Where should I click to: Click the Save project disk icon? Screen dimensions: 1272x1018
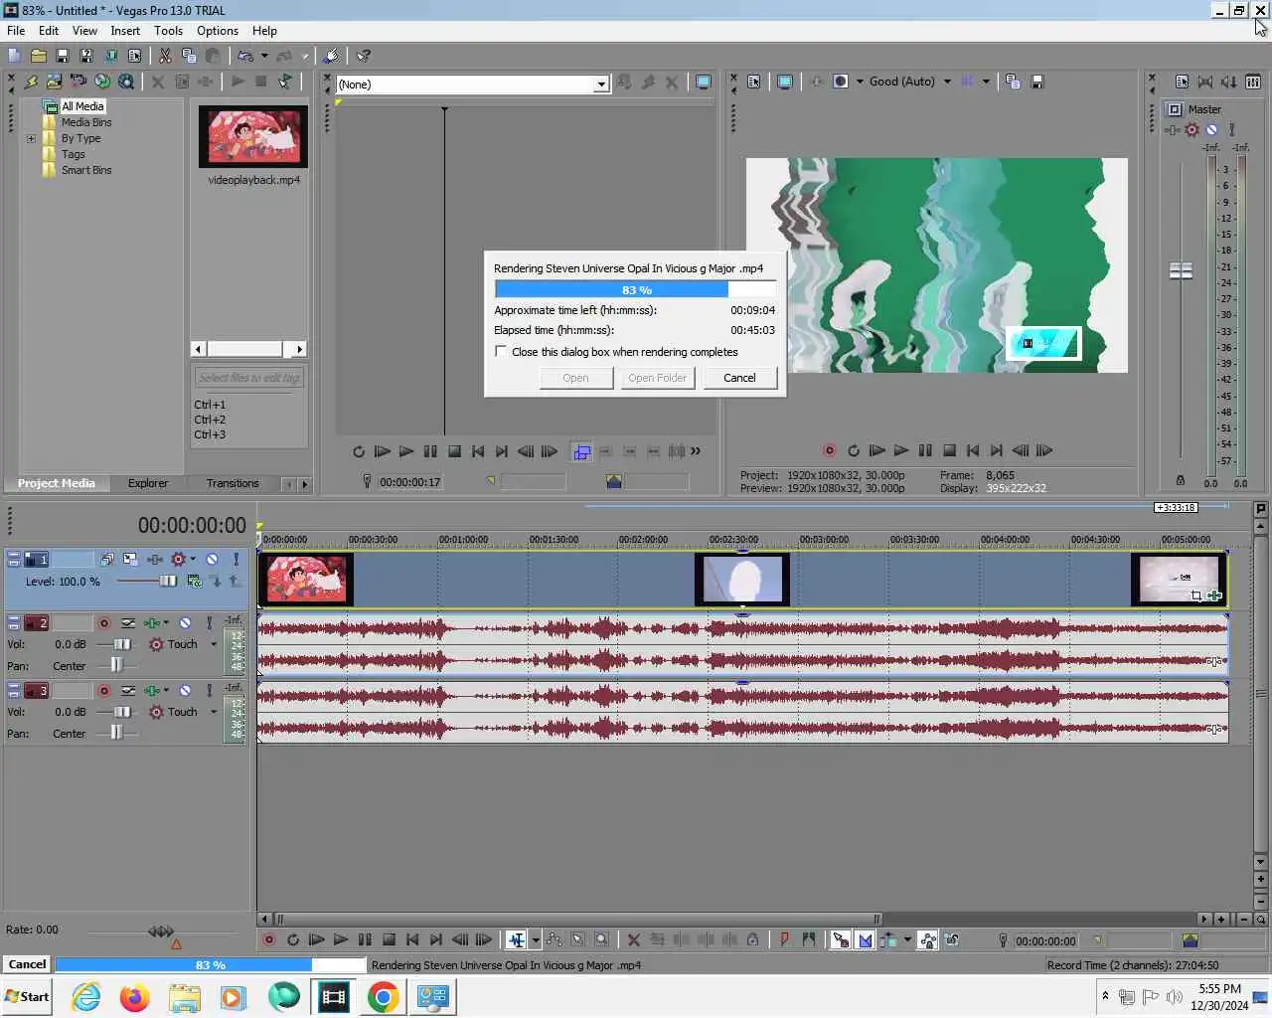pyautogui.click(x=62, y=56)
